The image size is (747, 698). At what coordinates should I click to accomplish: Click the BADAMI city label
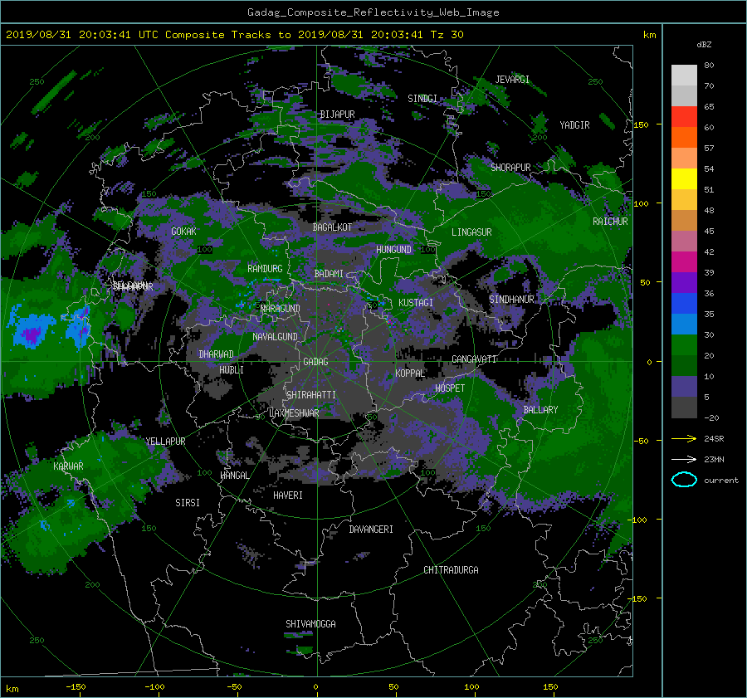(329, 274)
